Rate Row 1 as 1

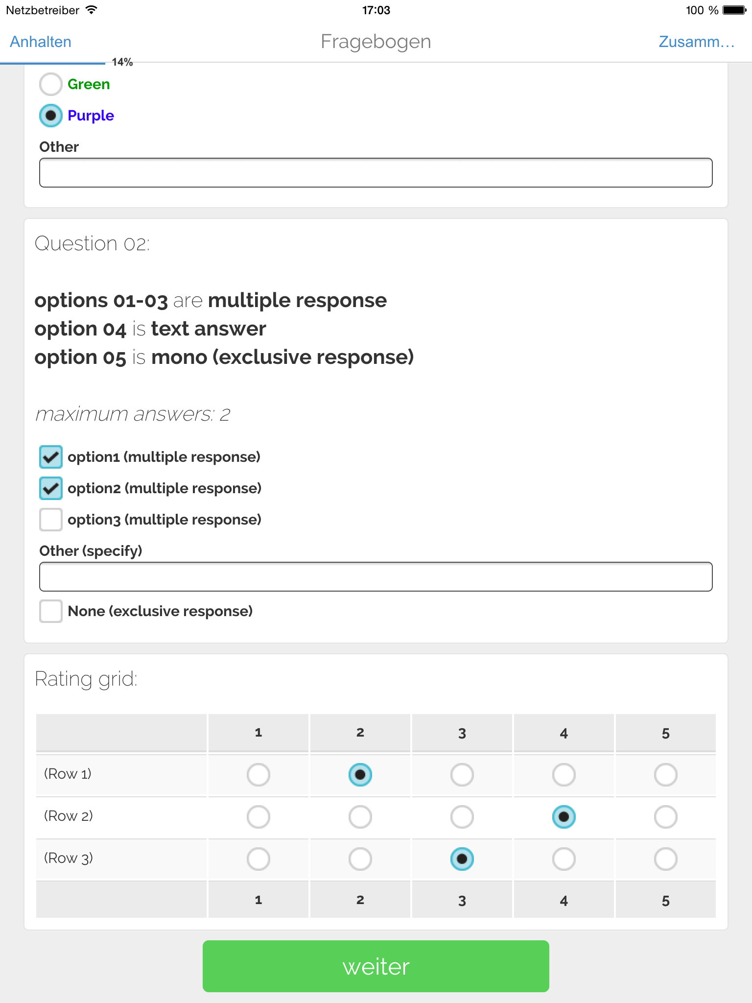[x=258, y=775]
